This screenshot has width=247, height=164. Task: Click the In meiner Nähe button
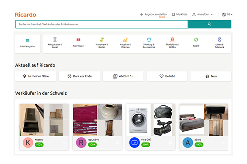point(36,76)
